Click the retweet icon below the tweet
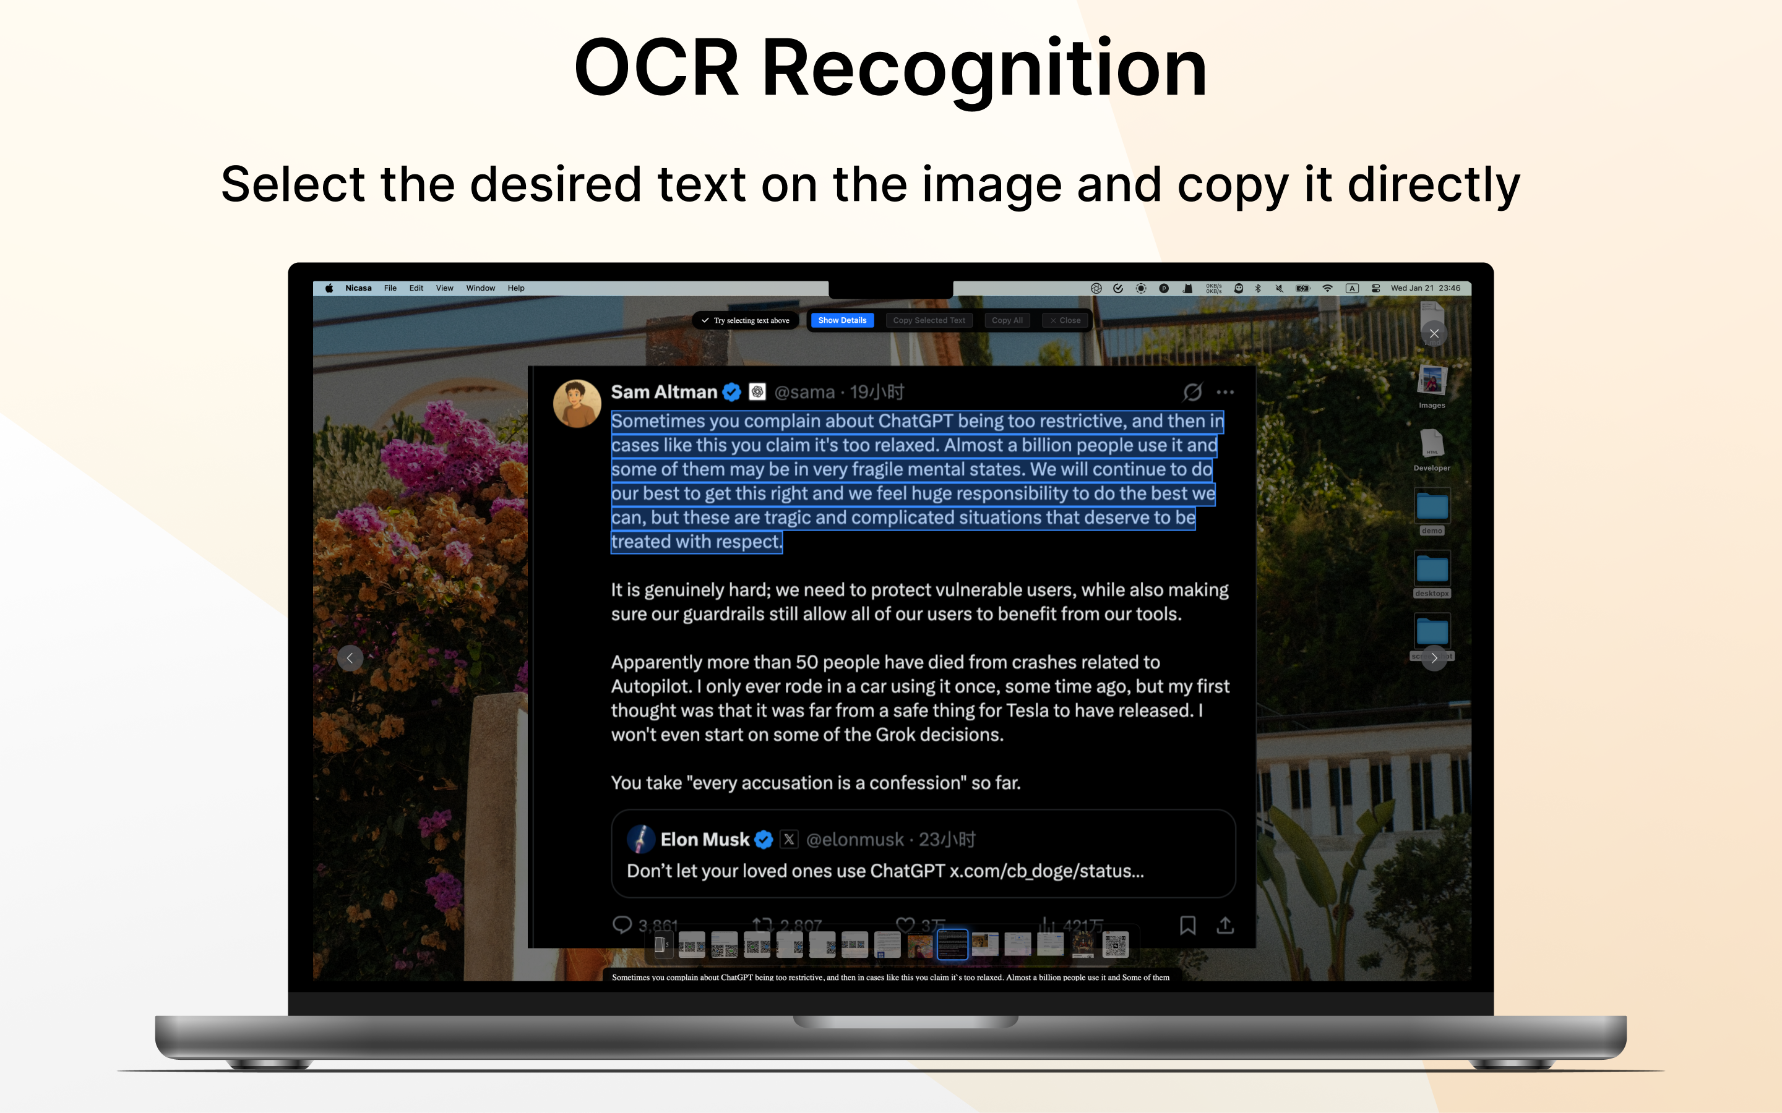The height and width of the screenshot is (1113, 1782). coord(763,924)
